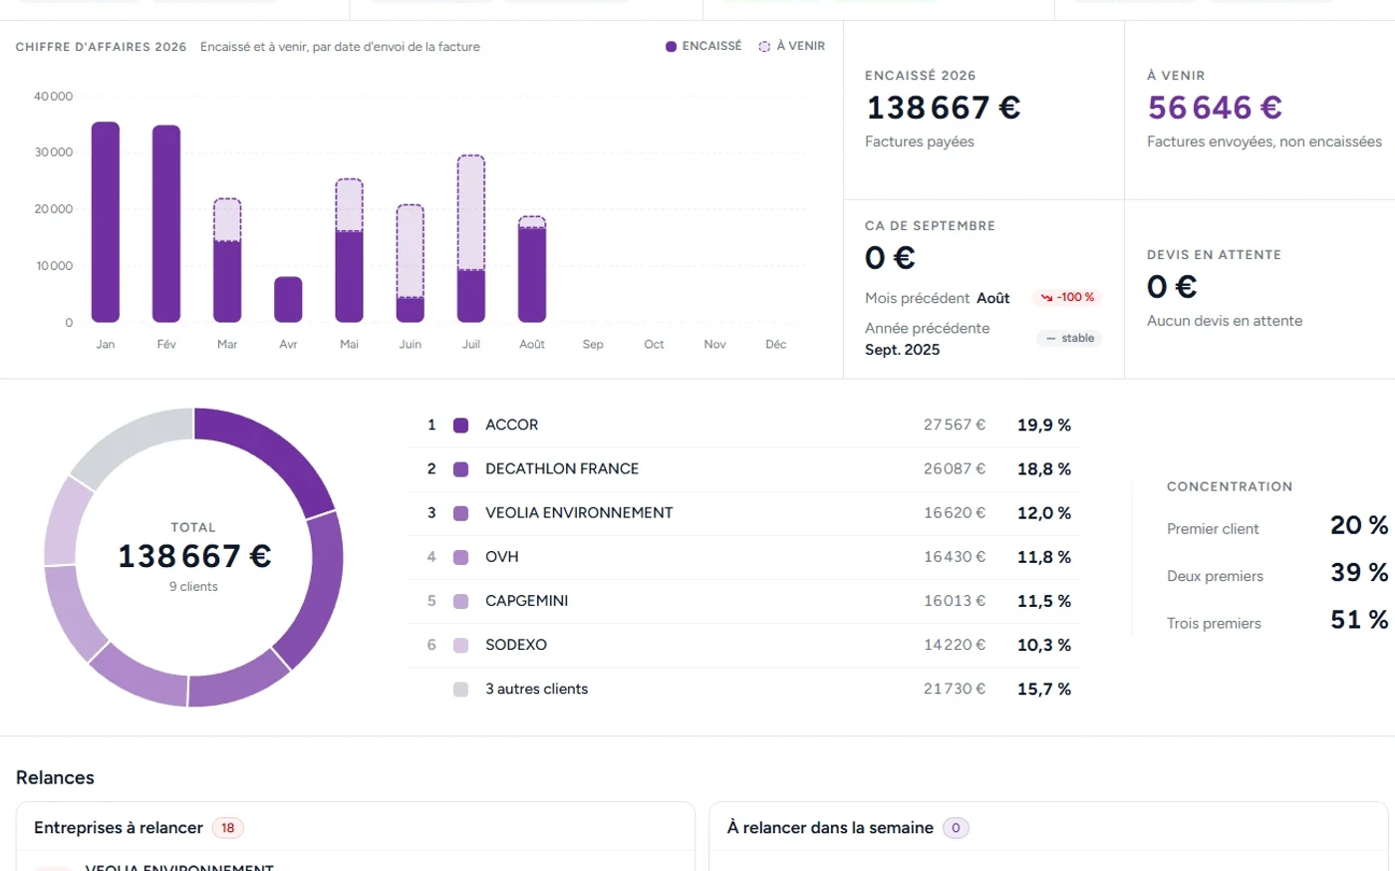The width and height of the screenshot is (1395, 871).
Task: Click the 'Relances' section title
Action: click(55, 778)
